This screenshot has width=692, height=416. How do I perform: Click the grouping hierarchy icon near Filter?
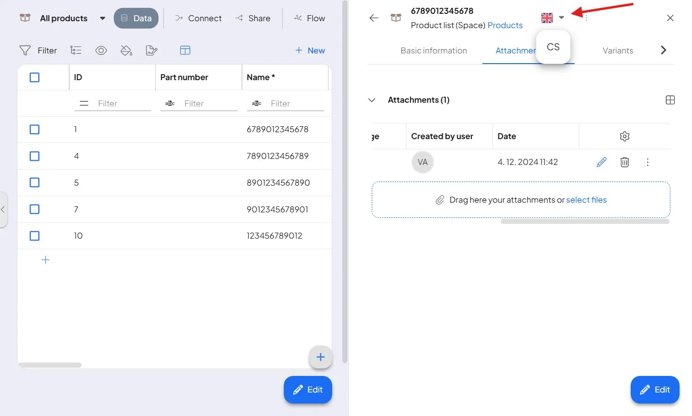[76, 50]
